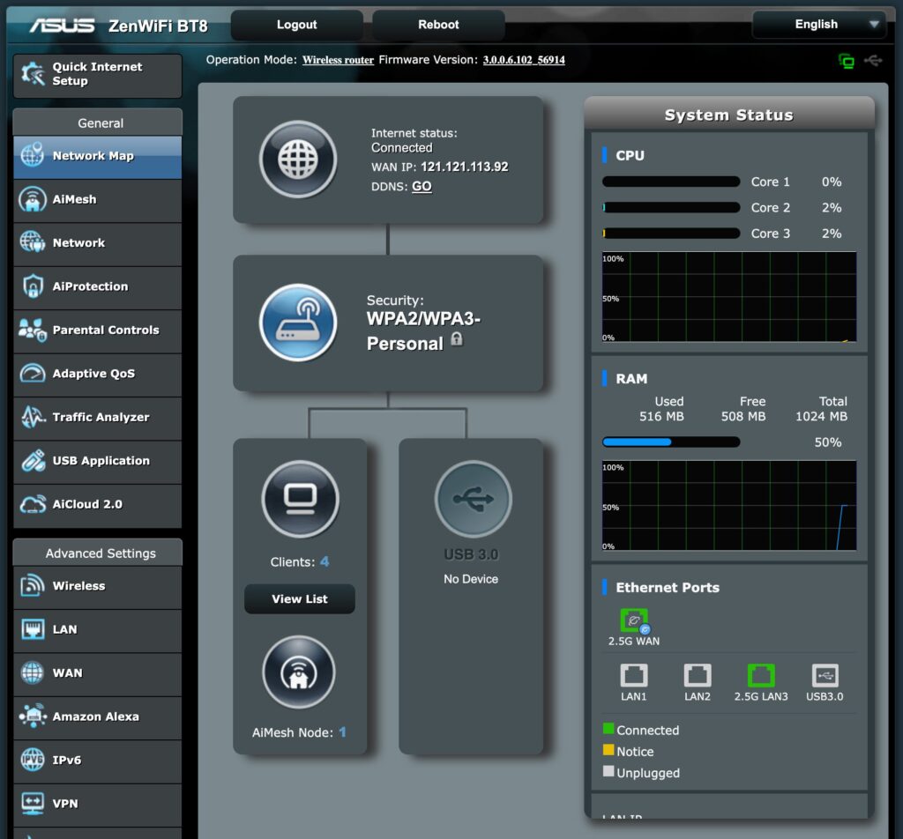Click the 2.5G WAN port icon
Image resolution: width=903 pixels, height=839 pixels.
[634, 621]
